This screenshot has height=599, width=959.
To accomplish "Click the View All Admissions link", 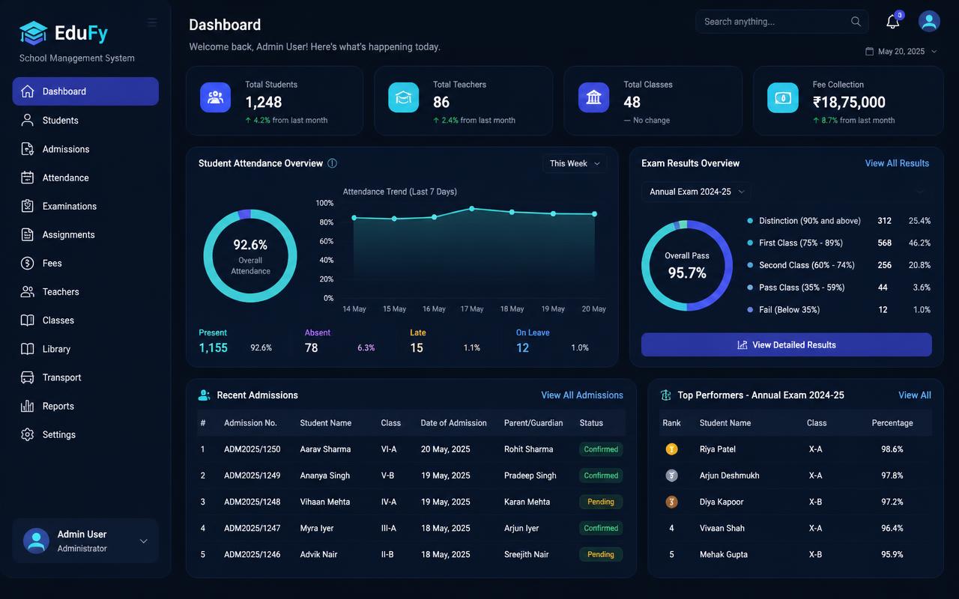I will 582,395.
